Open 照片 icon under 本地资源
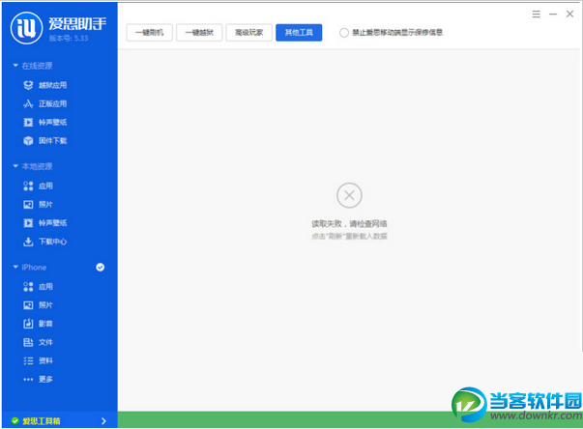Viewport: 583px width, 429px height. pos(28,204)
